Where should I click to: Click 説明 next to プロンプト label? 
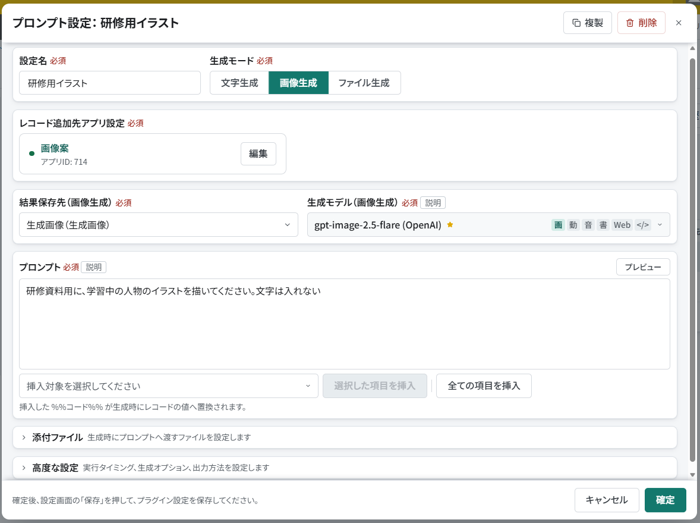[94, 267]
